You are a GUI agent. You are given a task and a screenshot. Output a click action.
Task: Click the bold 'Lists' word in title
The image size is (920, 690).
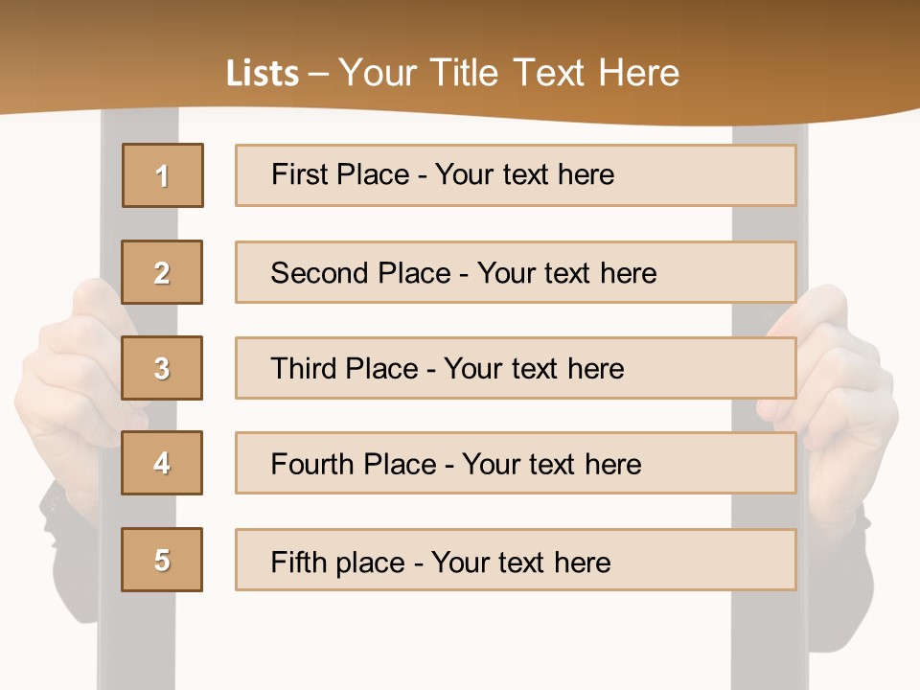(263, 74)
